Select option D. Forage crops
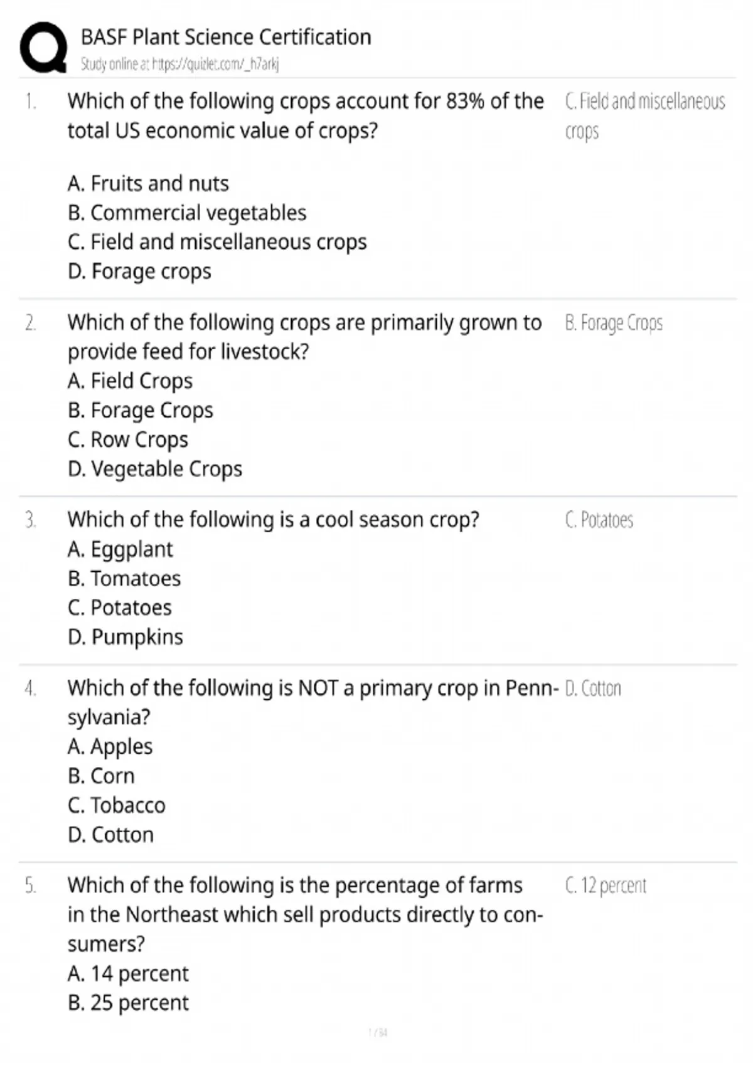753x1066 pixels. click(139, 272)
